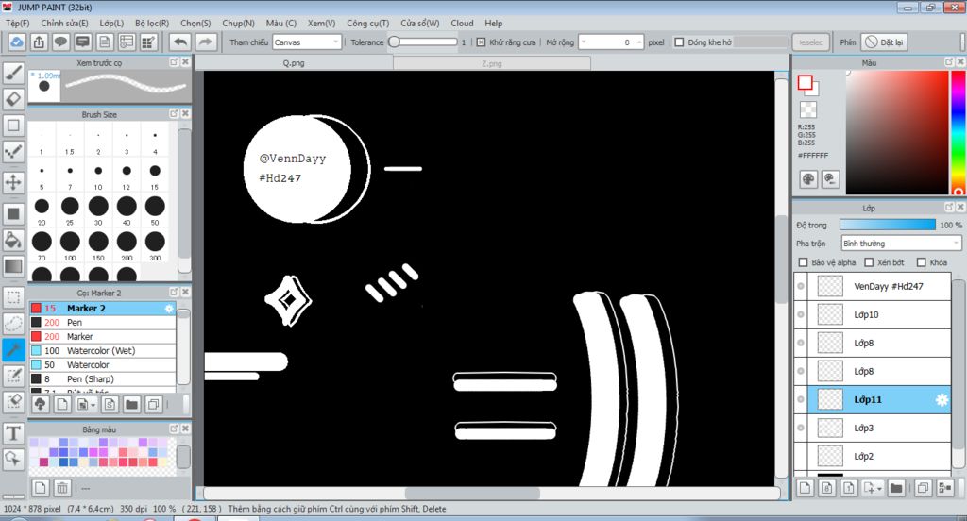The width and height of the screenshot is (967, 521).
Task: Click the cloud save icon in toolbar
Action: (17, 42)
